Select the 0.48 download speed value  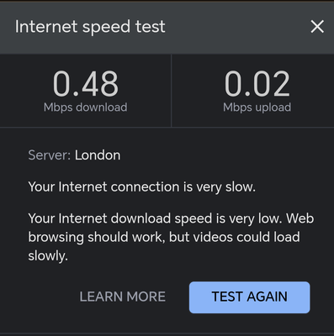point(86,83)
